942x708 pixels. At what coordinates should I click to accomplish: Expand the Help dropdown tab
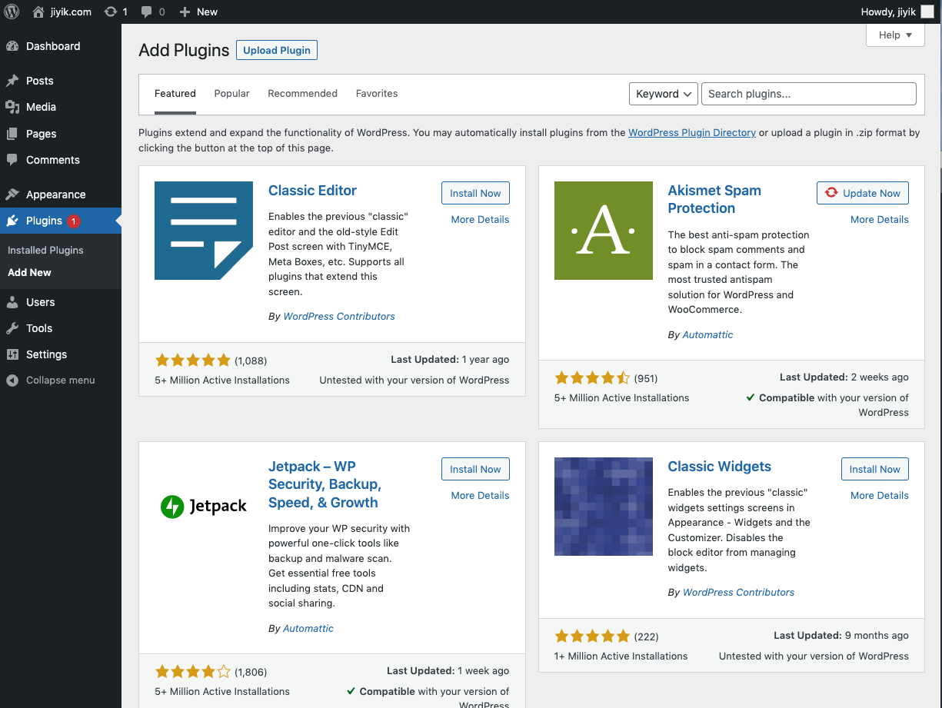click(x=895, y=35)
